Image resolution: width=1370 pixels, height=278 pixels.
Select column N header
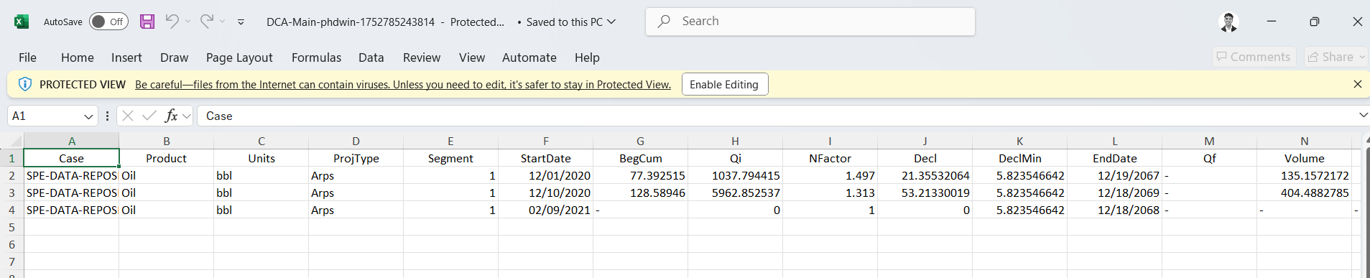pyautogui.click(x=1305, y=141)
